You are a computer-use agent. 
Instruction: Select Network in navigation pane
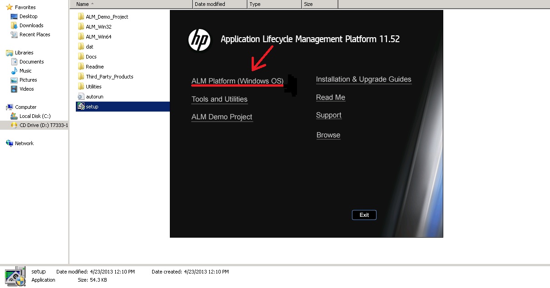coord(24,143)
